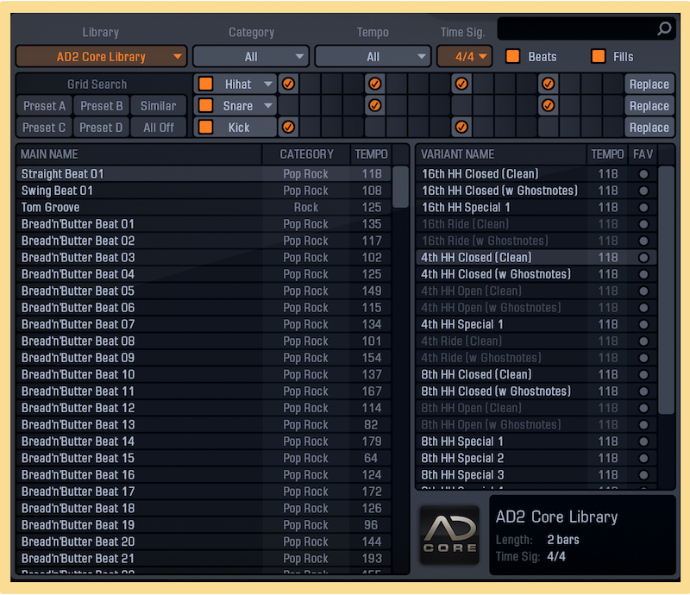Select greyed 16th Ride (Clean) variant
Screen dimensions: 690x595
(x=536, y=224)
